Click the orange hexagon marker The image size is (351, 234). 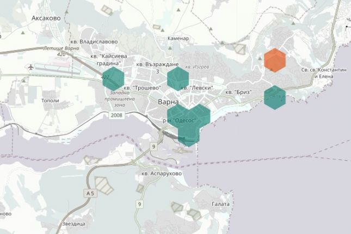pyautogui.click(x=274, y=60)
